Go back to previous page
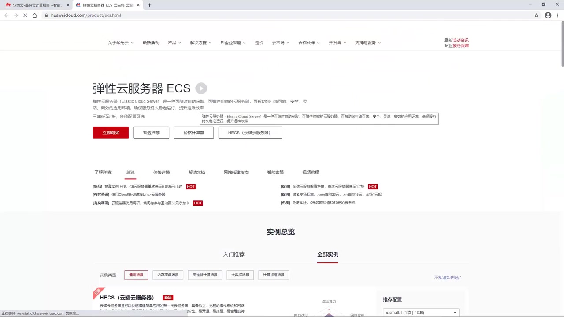 pos(6,15)
